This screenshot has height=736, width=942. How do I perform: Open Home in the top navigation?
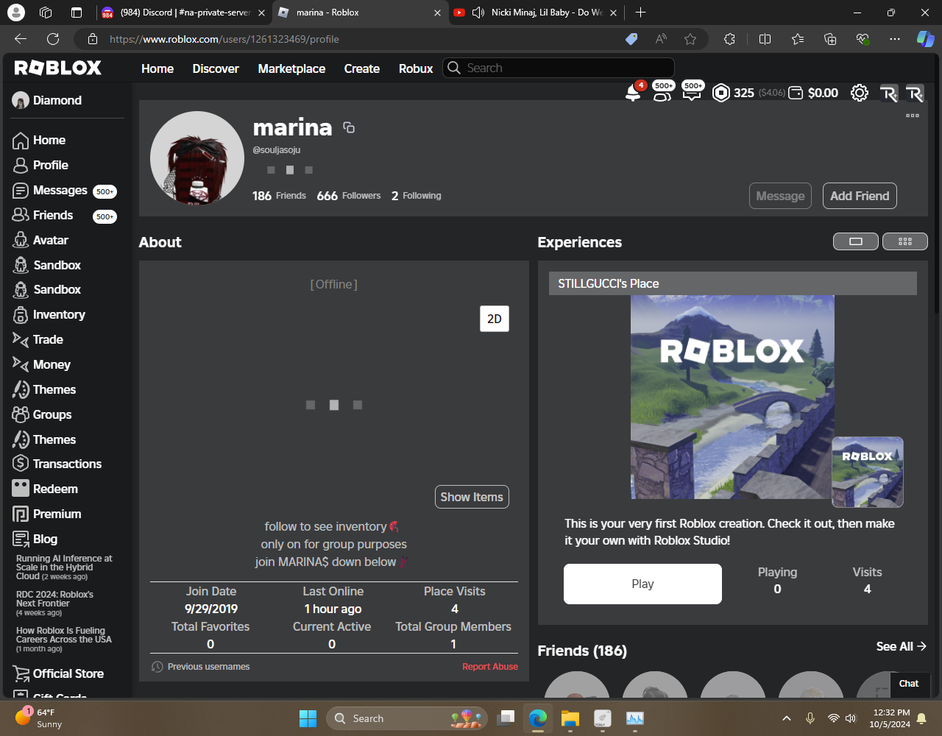157,68
